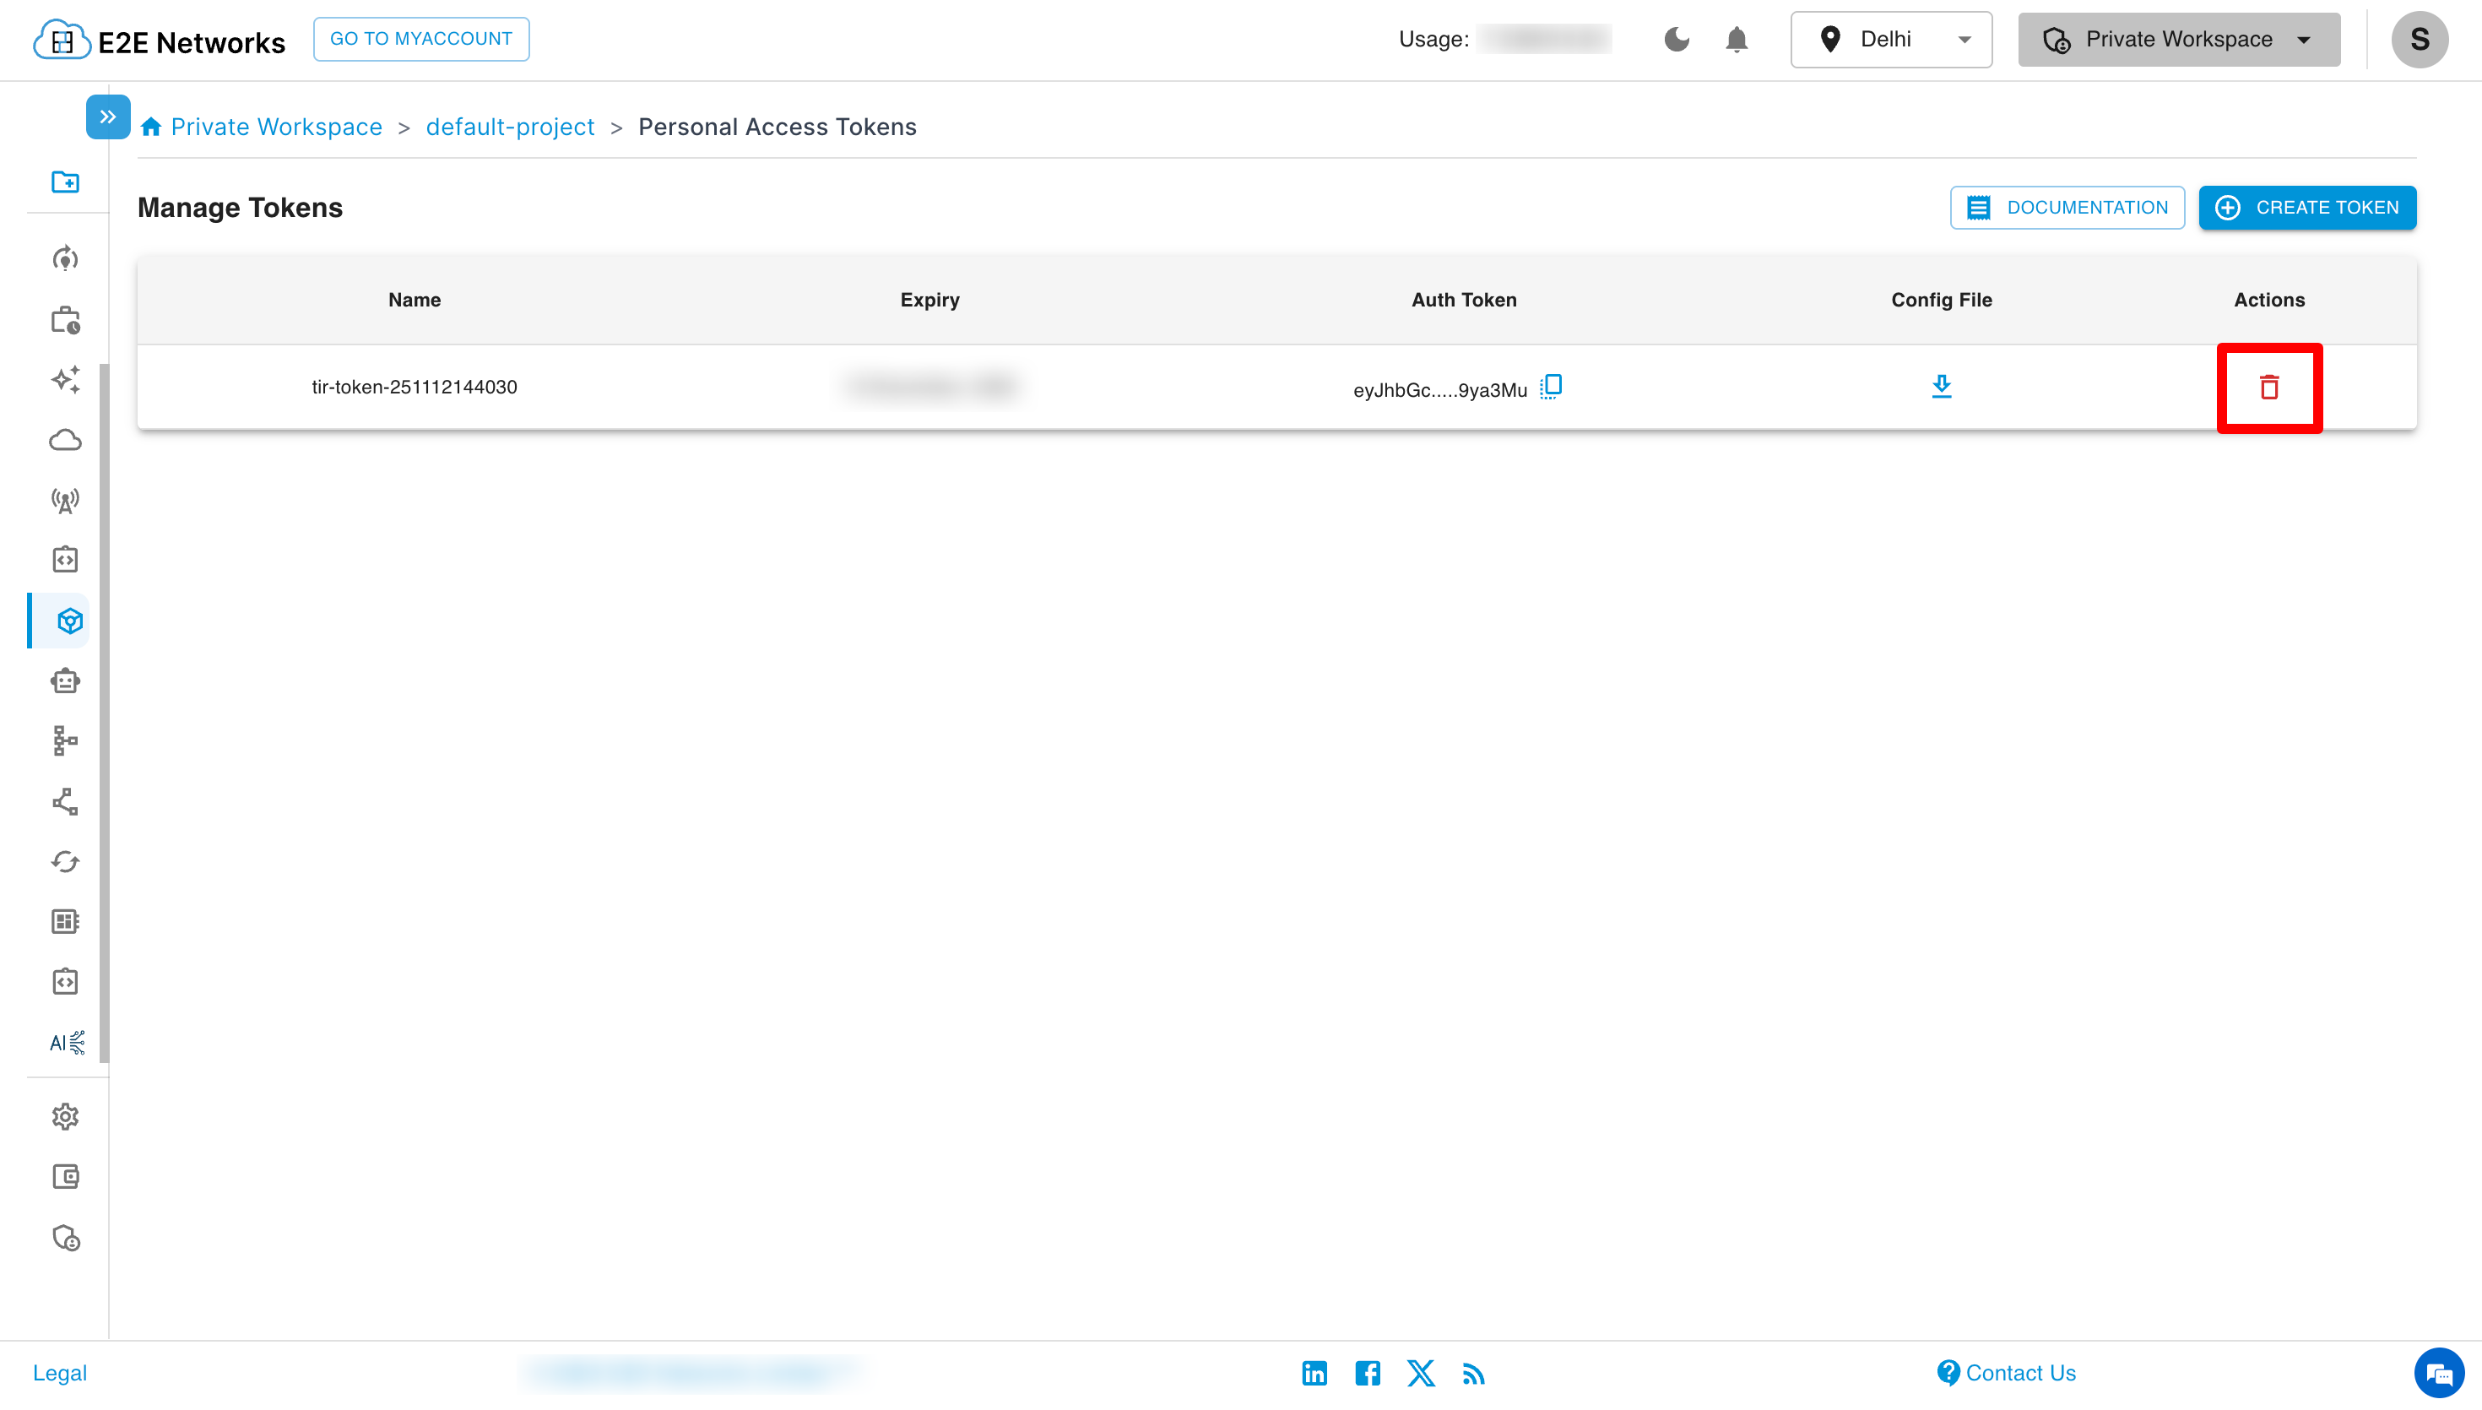Delete the tir-token-251112144030 token
The width and height of the screenshot is (2482, 1410).
(x=2268, y=388)
